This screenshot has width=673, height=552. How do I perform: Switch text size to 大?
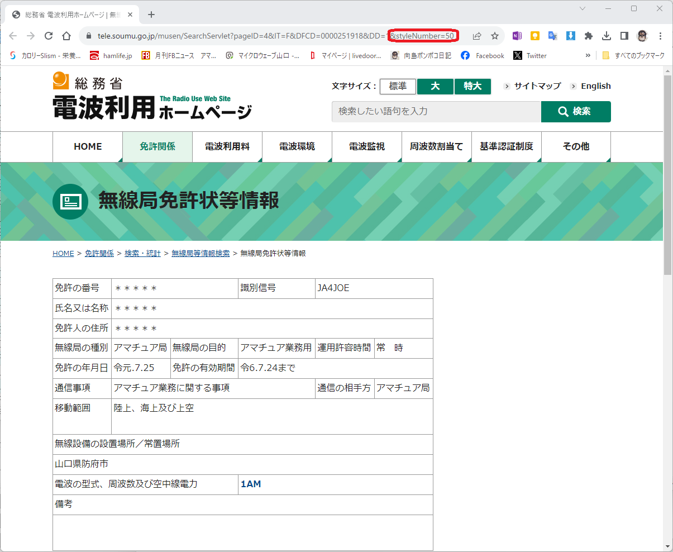click(x=435, y=87)
